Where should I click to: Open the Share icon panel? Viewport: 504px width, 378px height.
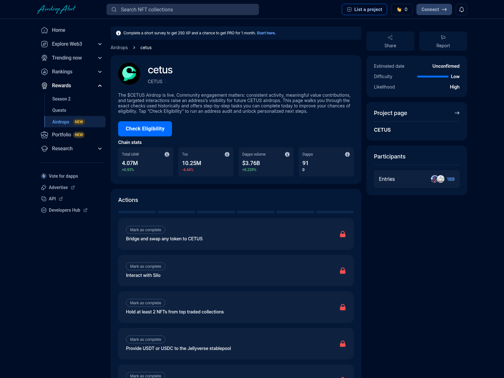tap(390, 37)
